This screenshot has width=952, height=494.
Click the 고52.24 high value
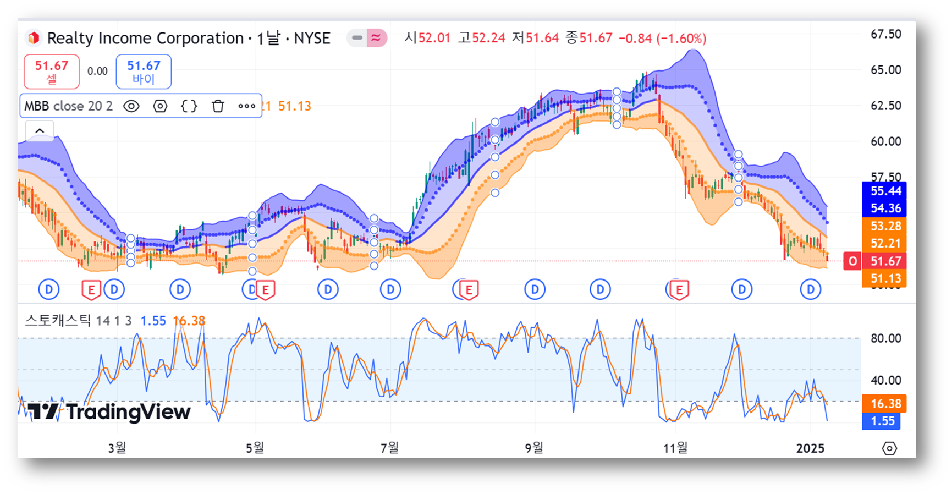482,38
